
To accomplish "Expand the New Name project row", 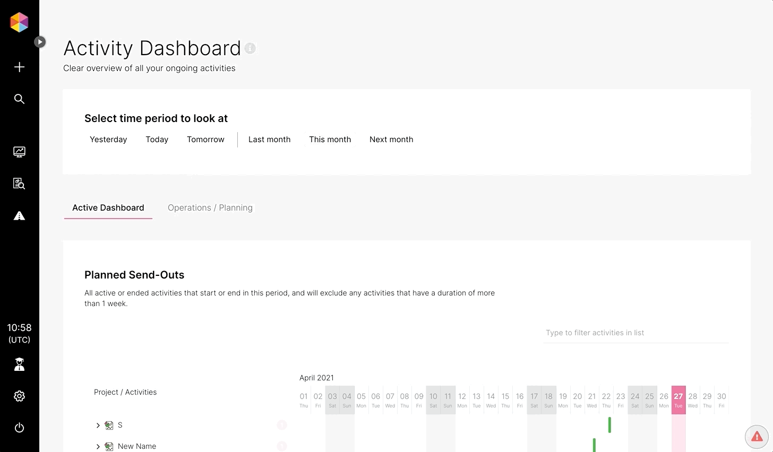I will point(98,447).
